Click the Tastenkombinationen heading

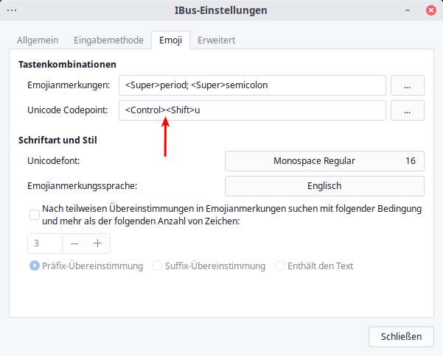pos(67,65)
